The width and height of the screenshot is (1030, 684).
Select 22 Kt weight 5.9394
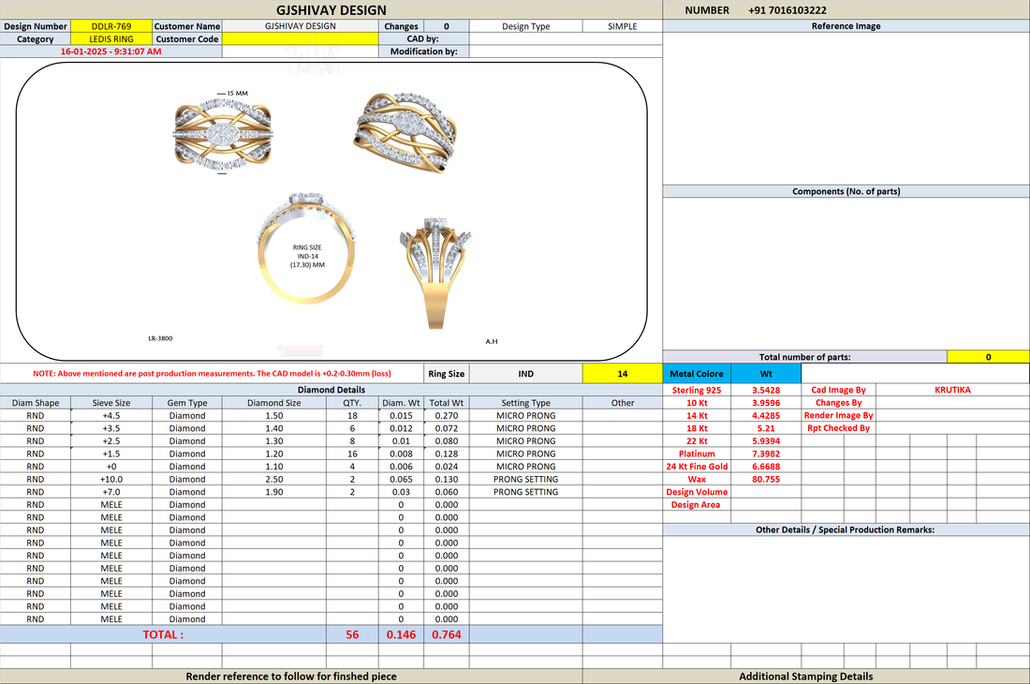click(766, 441)
